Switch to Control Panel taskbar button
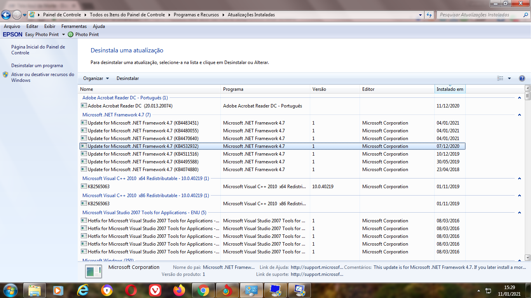The image size is (531, 298). click(252, 290)
